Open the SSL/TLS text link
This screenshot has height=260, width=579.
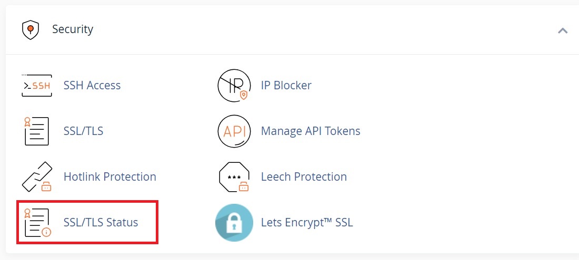(x=84, y=131)
